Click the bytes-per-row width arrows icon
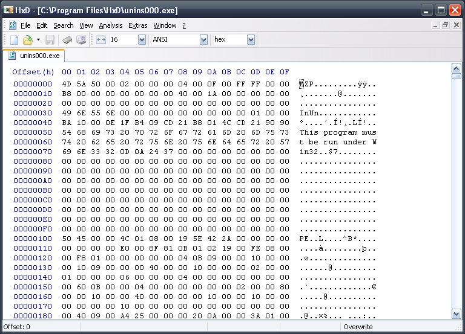The image size is (465, 334). [x=101, y=40]
